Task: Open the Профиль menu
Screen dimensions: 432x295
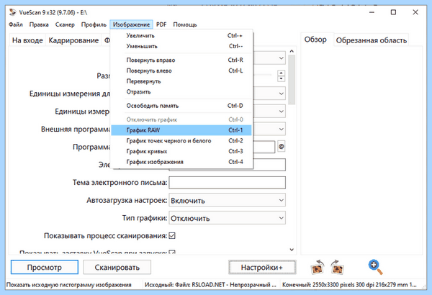Action: 94,24
